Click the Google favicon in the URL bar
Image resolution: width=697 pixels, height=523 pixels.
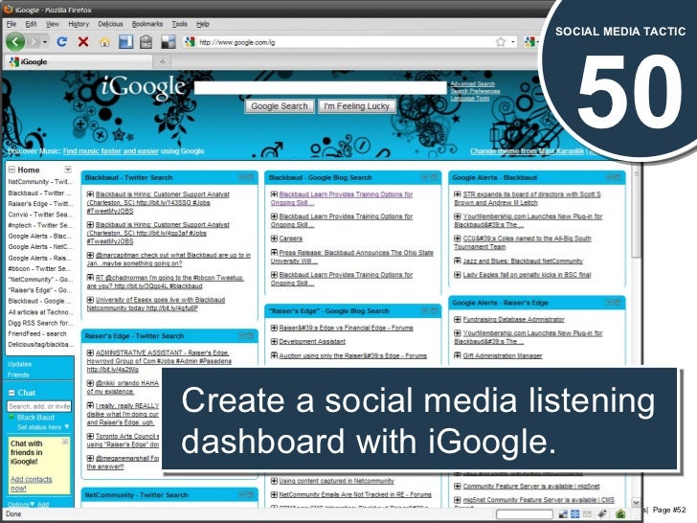tap(190, 42)
